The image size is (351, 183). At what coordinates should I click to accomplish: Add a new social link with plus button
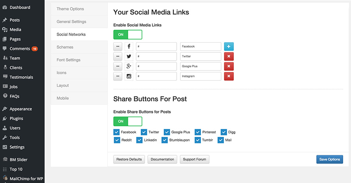click(229, 47)
